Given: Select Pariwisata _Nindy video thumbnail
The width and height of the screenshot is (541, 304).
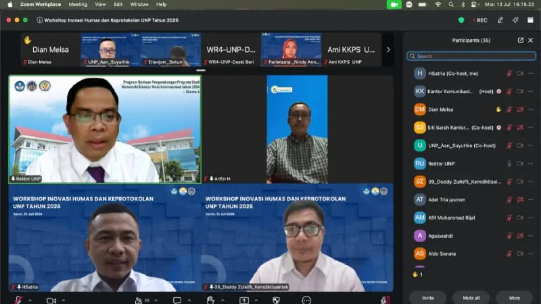Looking at the screenshot, I should pyautogui.click(x=291, y=50).
